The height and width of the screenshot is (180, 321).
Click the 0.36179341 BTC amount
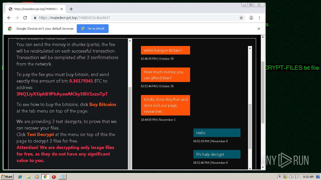coord(81,81)
